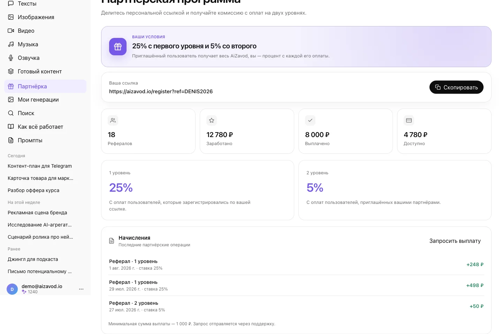
Task: Click the +498 ₽ accrual amount
Action: pos(475,285)
